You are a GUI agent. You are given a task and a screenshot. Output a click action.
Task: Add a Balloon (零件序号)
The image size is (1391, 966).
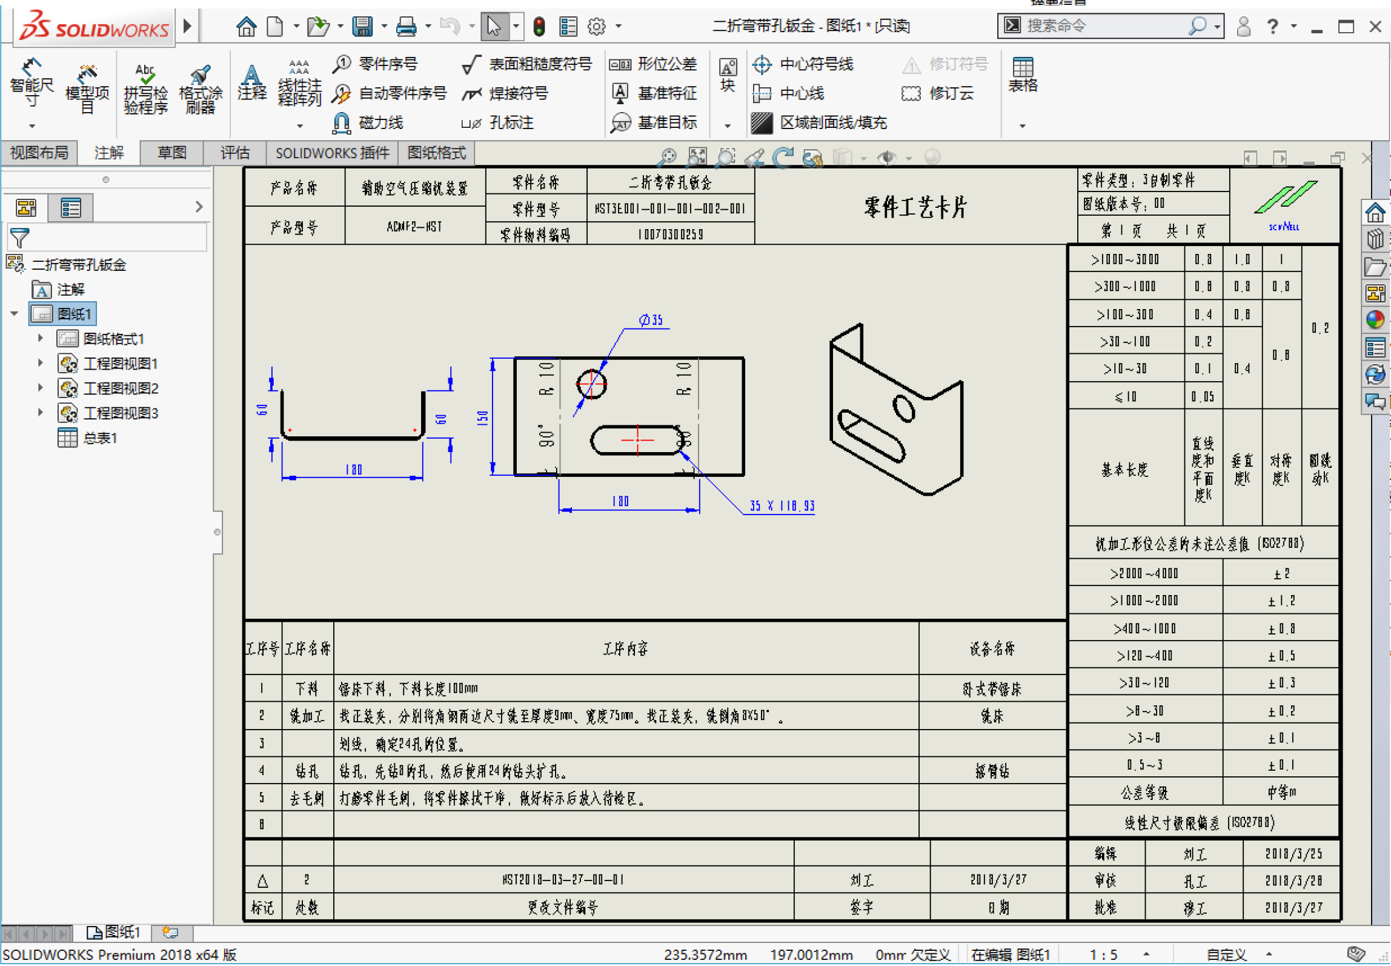tap(376, 64)
